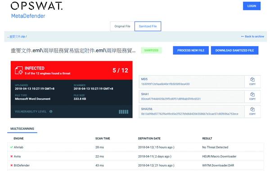
Task: Open the Multiscanning tab
Action: (22, 129)
